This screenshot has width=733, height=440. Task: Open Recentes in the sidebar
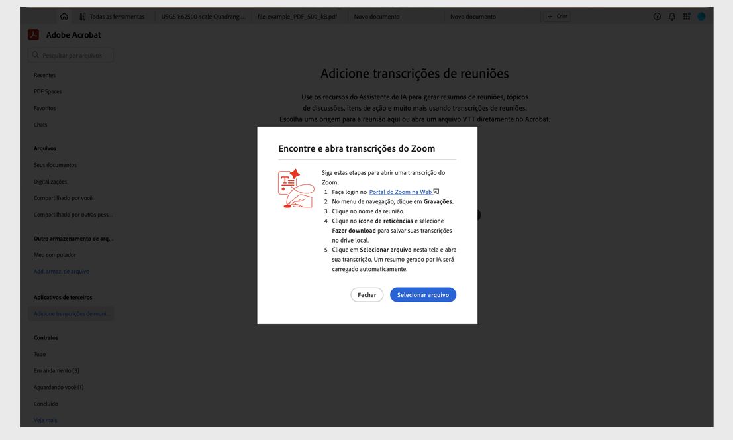point(44,75)
